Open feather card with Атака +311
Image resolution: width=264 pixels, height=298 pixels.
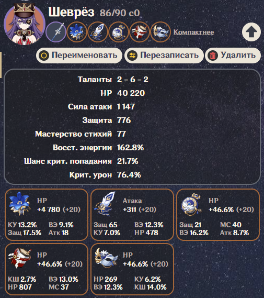(x=132, y=215)
